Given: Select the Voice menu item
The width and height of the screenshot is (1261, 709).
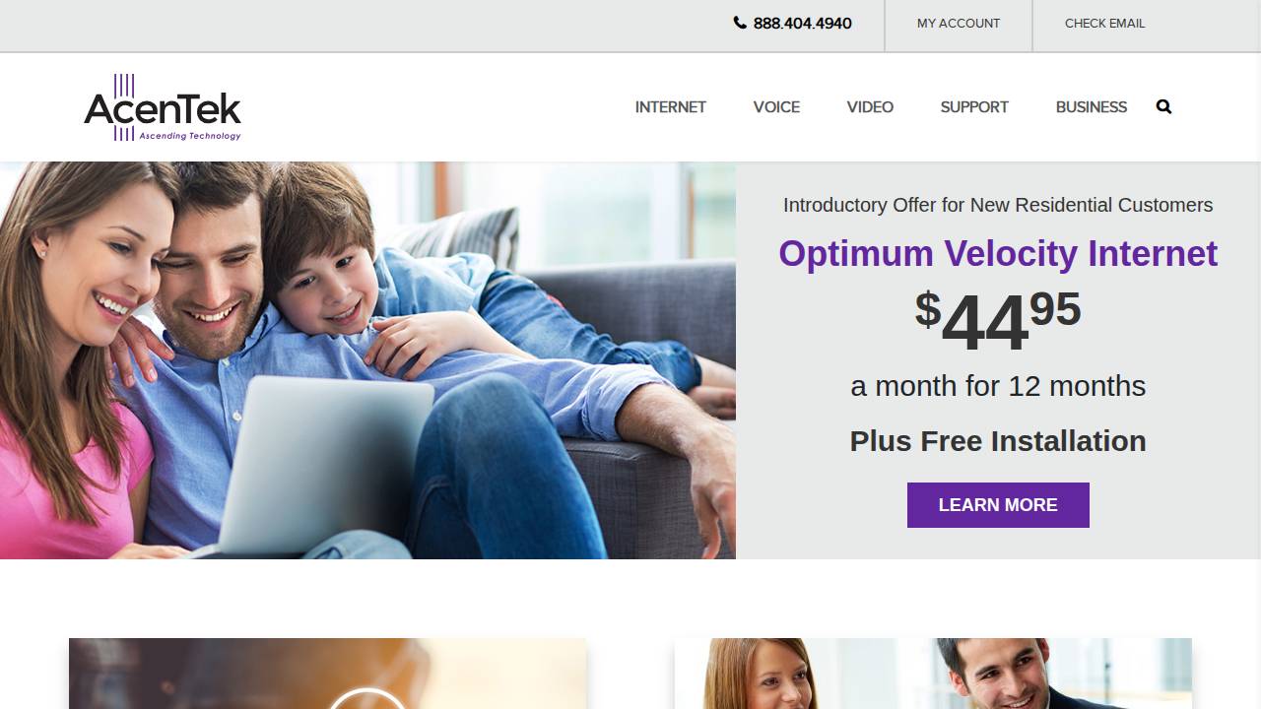Looking at the screenshot, I should pyautogui.click(x=776, y=106).
